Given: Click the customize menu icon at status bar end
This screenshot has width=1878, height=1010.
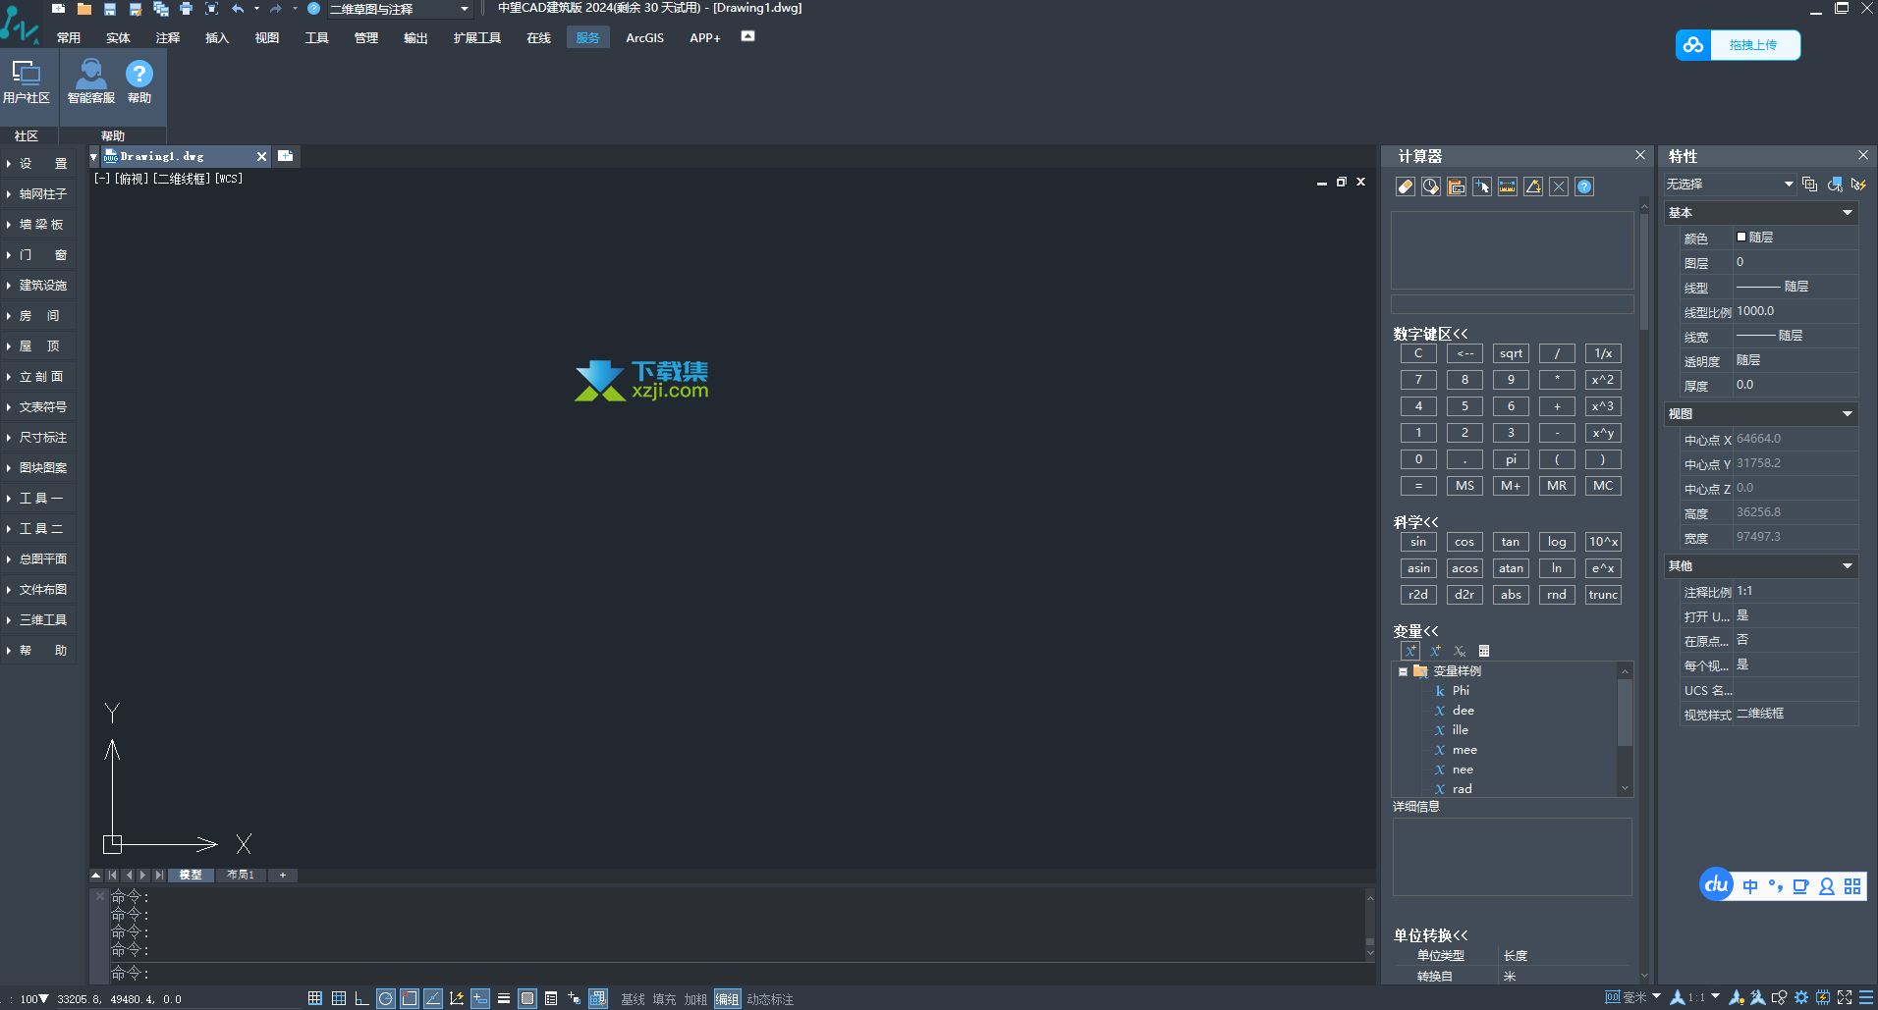Looking at the screenshot, I should pyautogui.click(x=1866, y=997).
